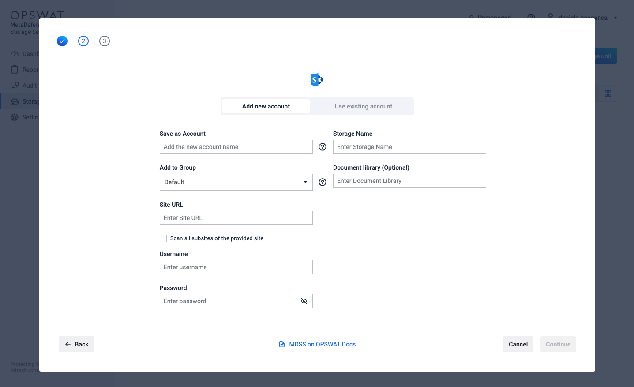Cancel the add storage dialog
Screen dimensions: 634x387
(x=518, y=344)
